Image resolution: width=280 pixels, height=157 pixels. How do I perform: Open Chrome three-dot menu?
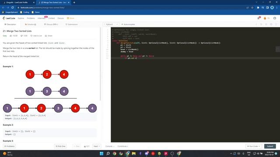point(277,8)
